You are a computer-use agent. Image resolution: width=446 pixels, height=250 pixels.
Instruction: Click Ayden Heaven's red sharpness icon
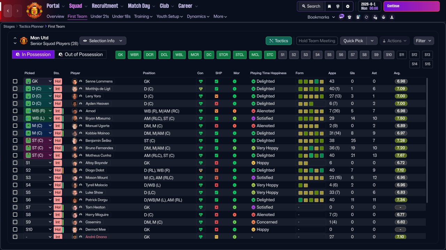coord(216,103)
